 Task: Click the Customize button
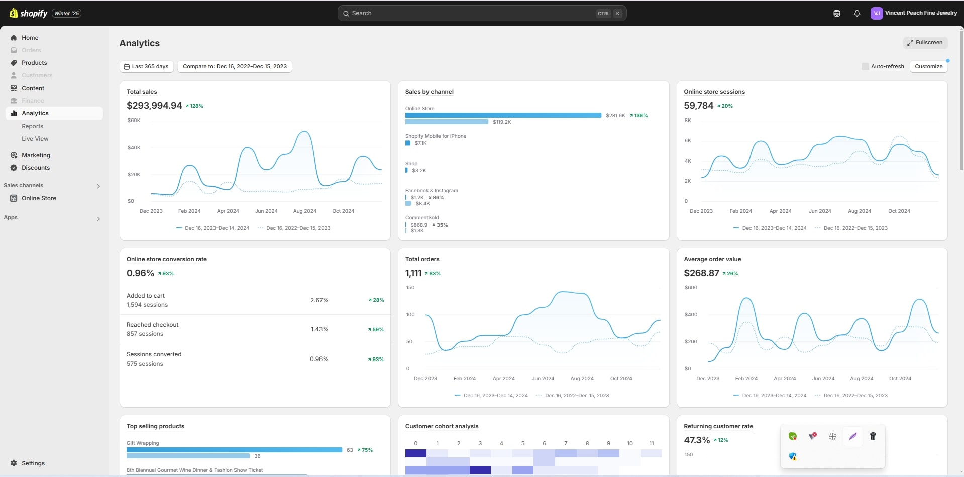tap(928, 66)
